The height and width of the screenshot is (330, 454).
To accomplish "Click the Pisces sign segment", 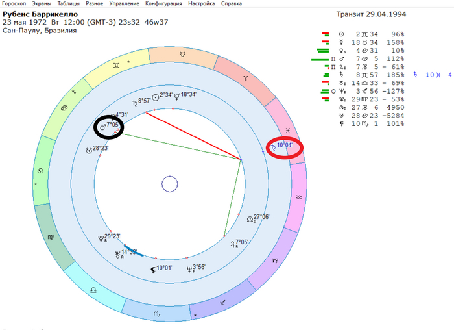I will point(287,131).
